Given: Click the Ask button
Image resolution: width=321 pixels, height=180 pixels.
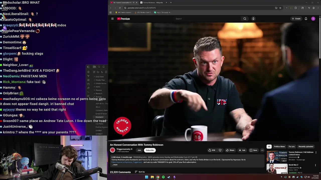Looking at the screenshot, I should point(242,150).
